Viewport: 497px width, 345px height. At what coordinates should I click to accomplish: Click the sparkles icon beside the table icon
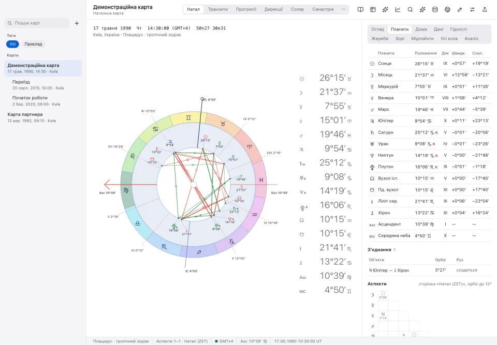click(385, 9)
